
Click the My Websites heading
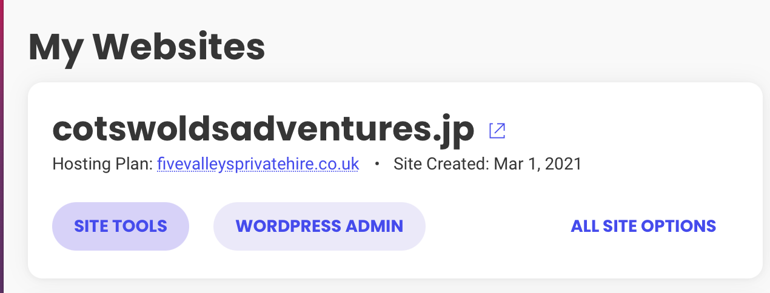[x=147, y=47]
